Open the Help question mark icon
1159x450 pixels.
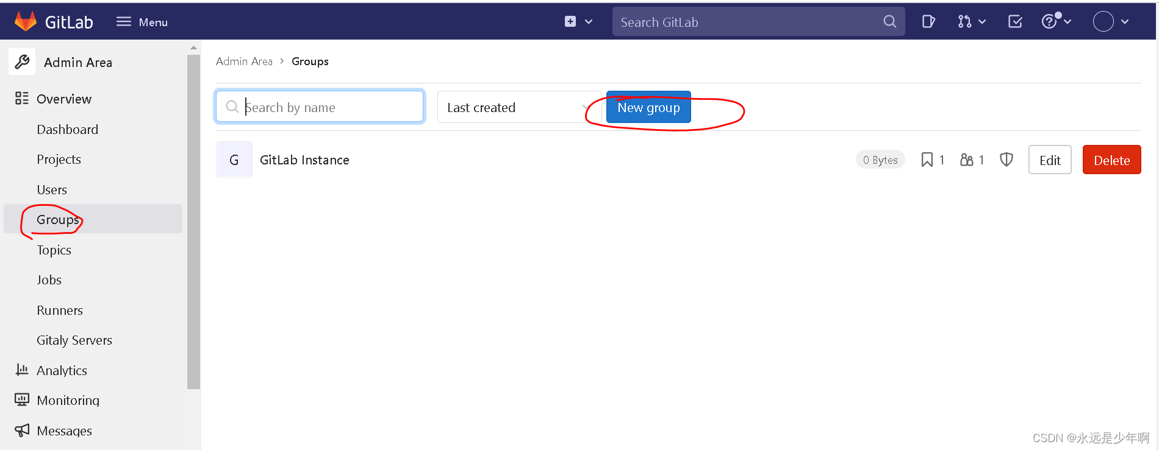click(x=1049, y=22)
